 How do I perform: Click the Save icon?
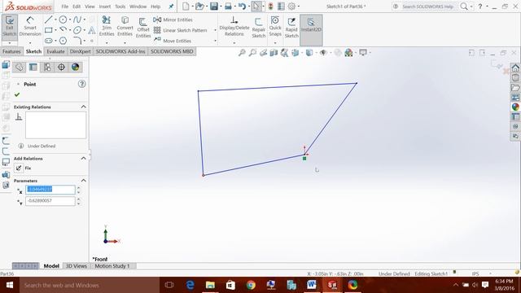click(214, 7)
